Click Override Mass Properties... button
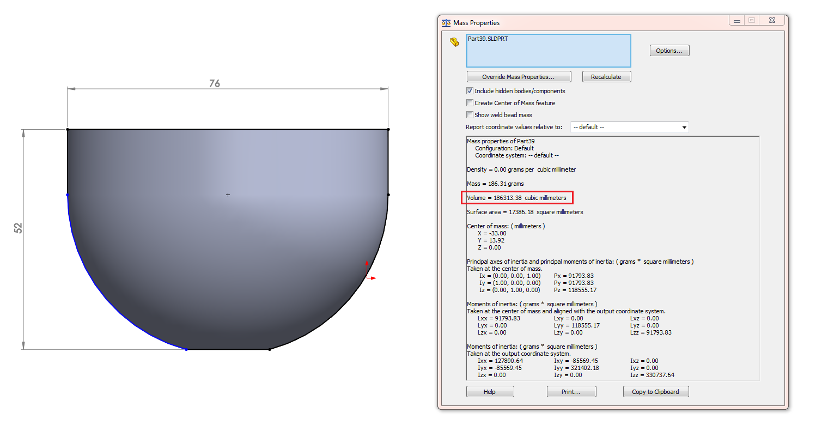Screen dimensions: 822x431 click(519, 77)
